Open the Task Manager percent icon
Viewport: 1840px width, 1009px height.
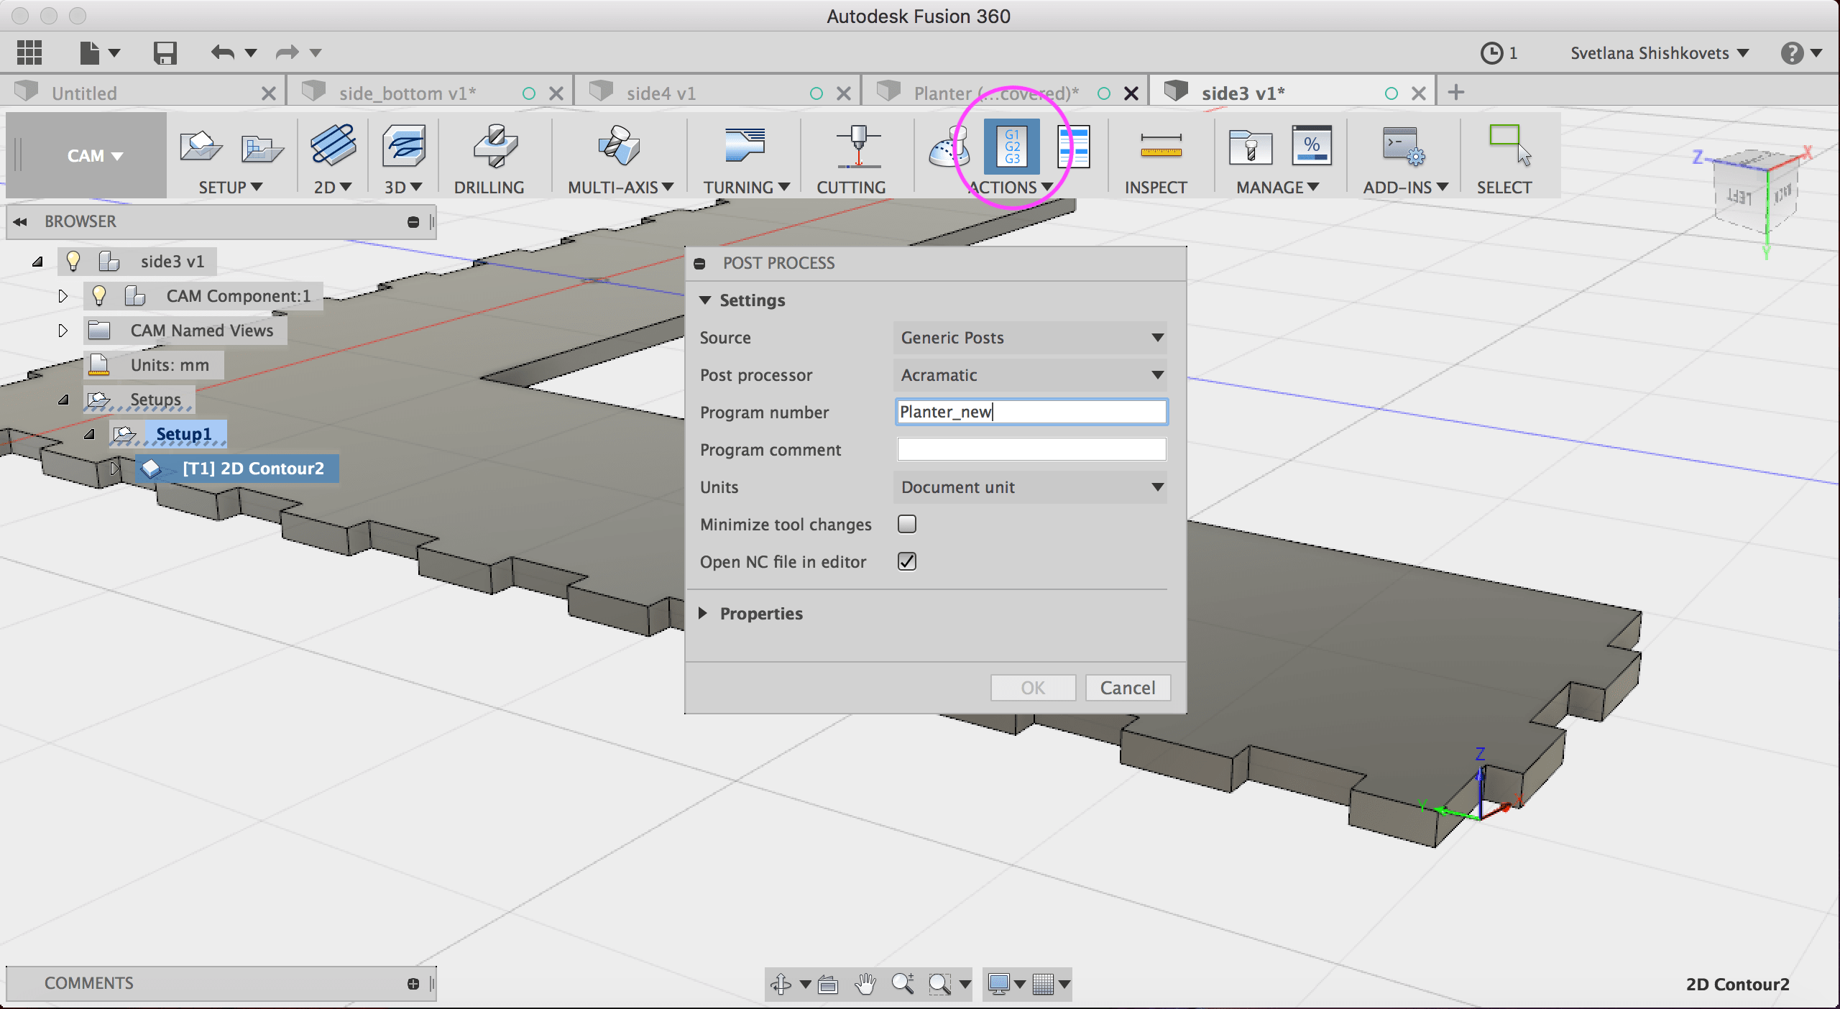(1312, 145)
